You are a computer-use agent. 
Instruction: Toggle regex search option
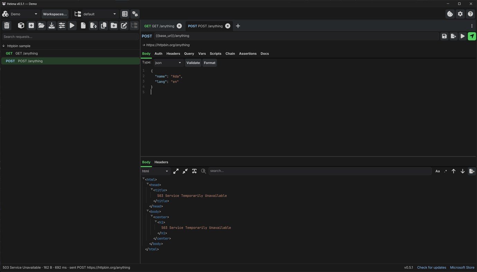tap(446, 171)
